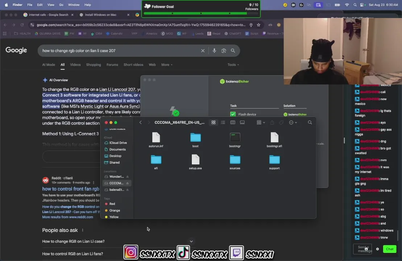
Task: Open Shared in Finder sidebar
Action: click(x=112, y=162)
